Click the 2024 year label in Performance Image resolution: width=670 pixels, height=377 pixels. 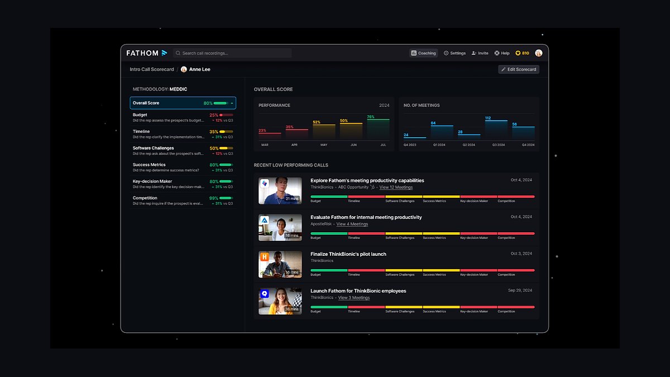(x=384, y=105)
